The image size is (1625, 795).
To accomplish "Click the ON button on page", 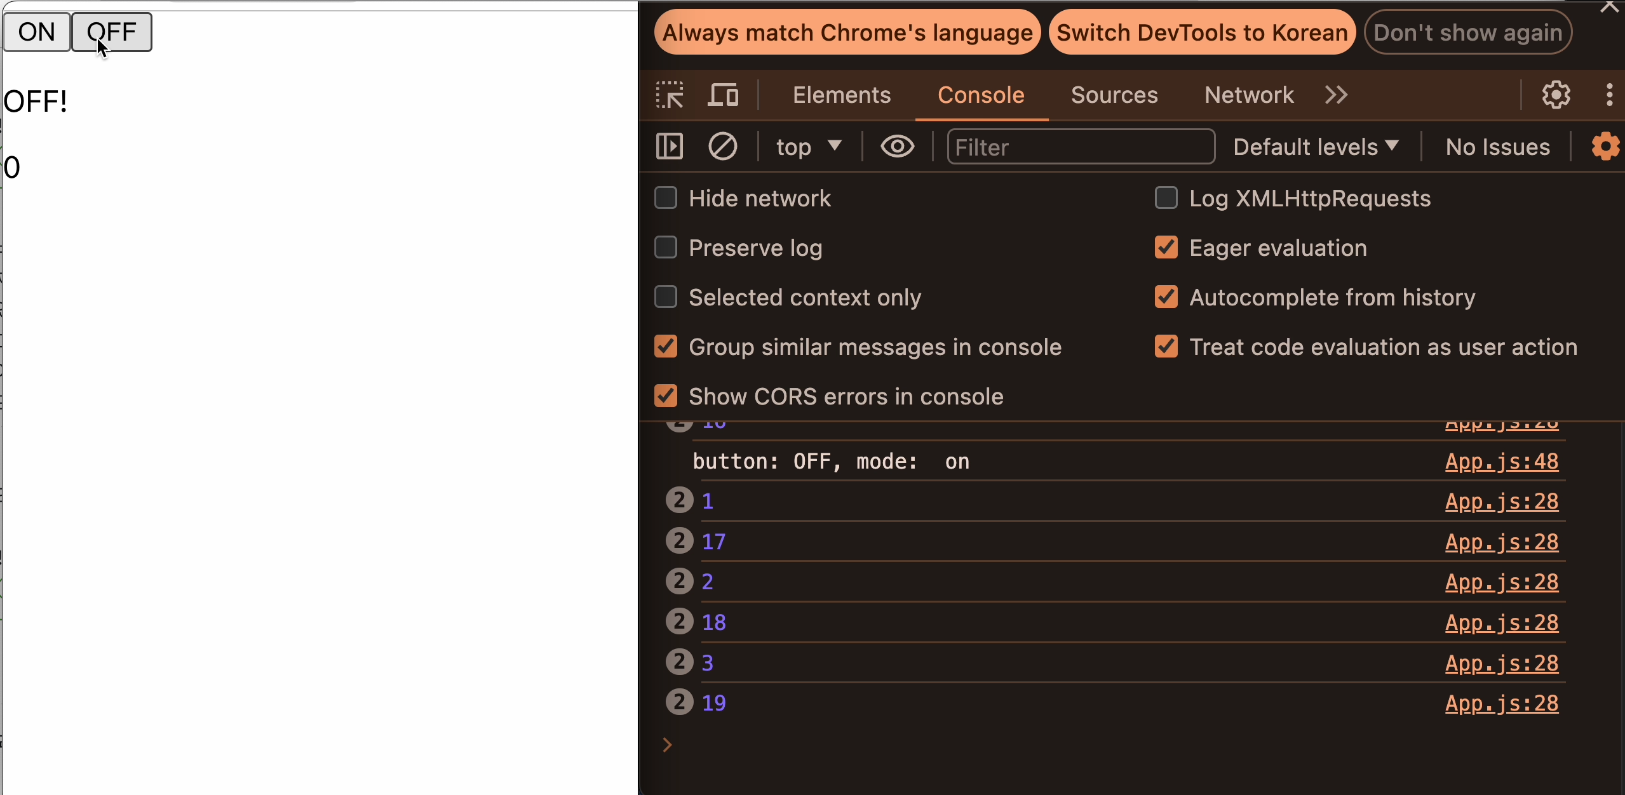I will pos(37,32).
